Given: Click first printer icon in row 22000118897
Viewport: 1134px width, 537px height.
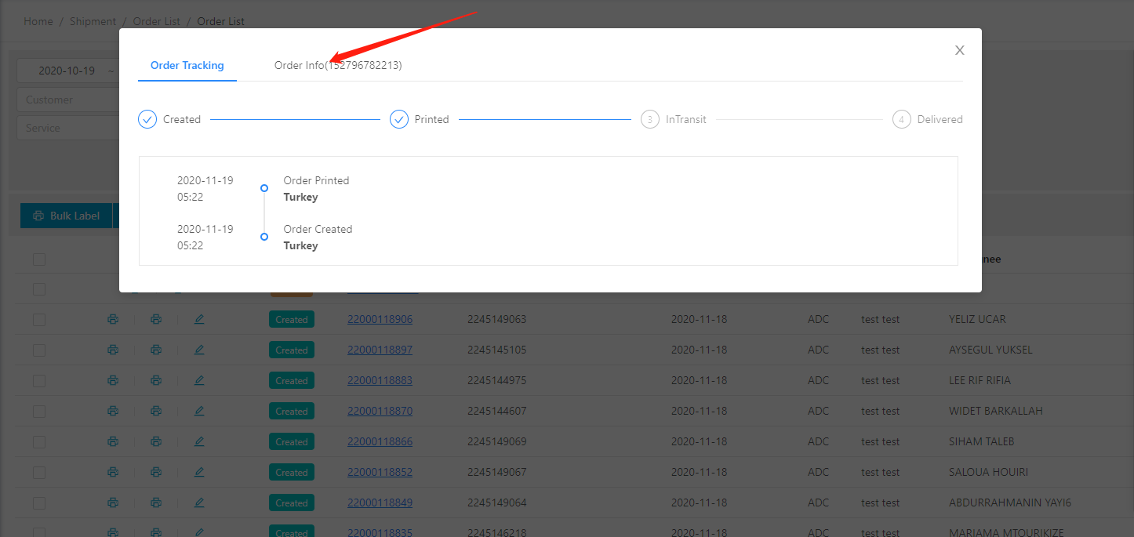Looking at the screenshot, I should [x=113, y=350].
